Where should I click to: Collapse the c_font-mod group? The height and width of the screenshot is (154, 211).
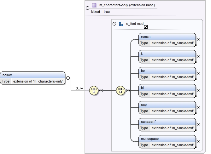click(114, 24)
